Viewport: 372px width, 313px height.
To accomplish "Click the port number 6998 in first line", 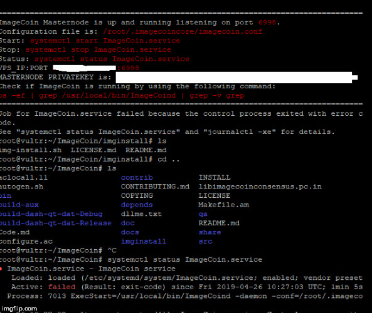I will pos(267,23).
